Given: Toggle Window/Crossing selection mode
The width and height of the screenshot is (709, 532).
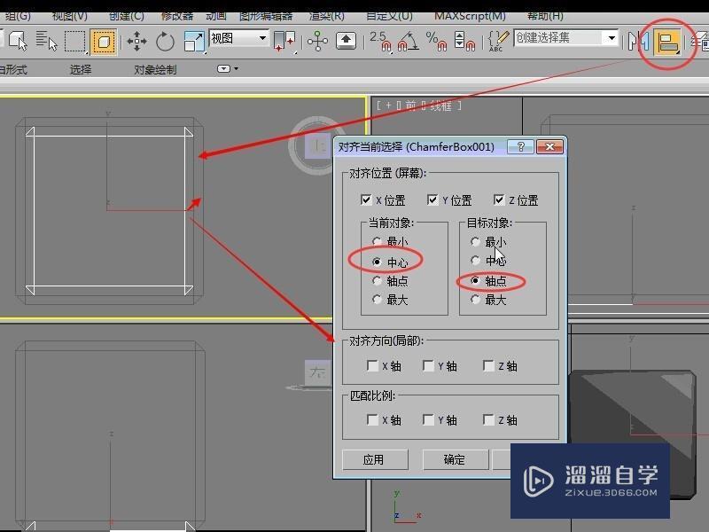Looking at the screenshot, I should [x=104, y=42].
